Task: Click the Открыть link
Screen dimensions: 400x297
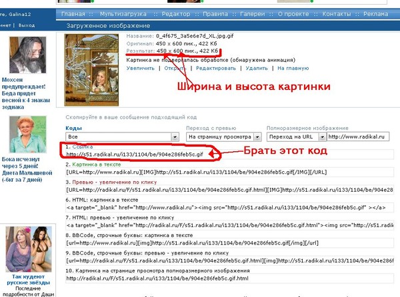Action: pyautogui.click(x=175, y=69)
